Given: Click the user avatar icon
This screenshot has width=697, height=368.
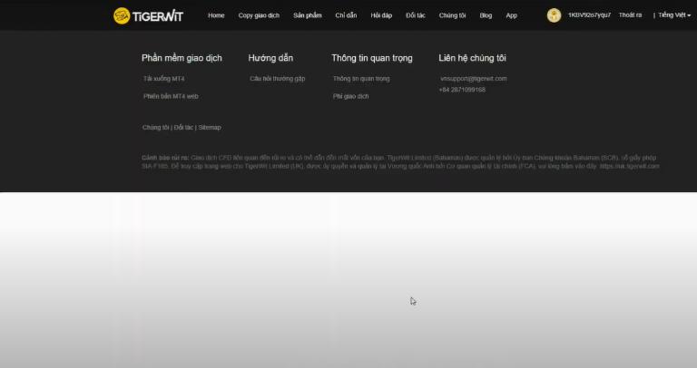Looking at the screenshot, I should (554, 15).
